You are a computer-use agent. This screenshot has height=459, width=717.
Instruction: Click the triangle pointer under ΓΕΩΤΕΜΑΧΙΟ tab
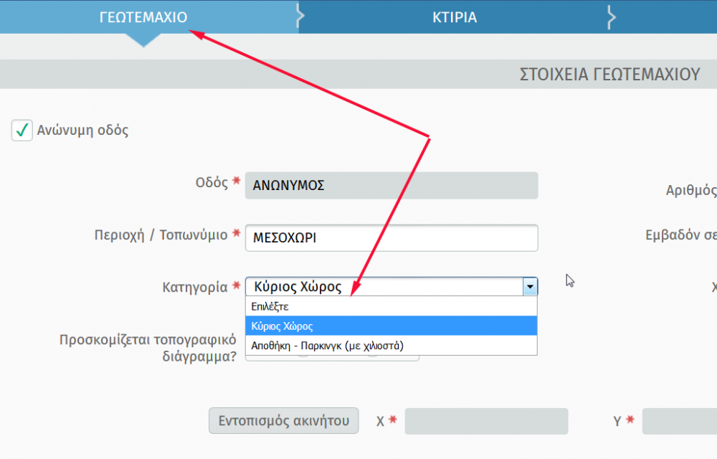pyautogui.click(x=143, y=41)
